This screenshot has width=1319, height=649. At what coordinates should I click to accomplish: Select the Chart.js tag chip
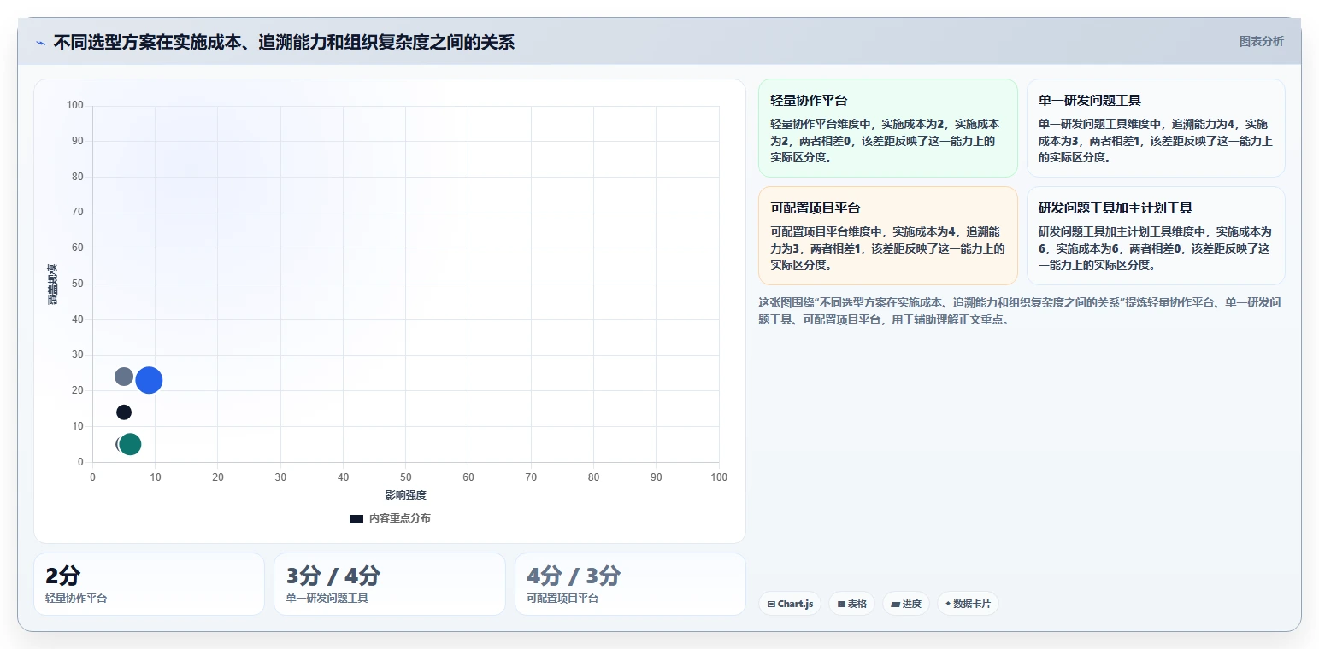click(790, 604)
